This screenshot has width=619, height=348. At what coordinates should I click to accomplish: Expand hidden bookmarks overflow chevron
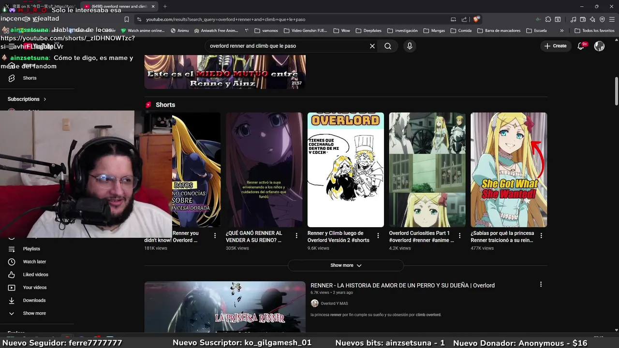pos(561,30)
